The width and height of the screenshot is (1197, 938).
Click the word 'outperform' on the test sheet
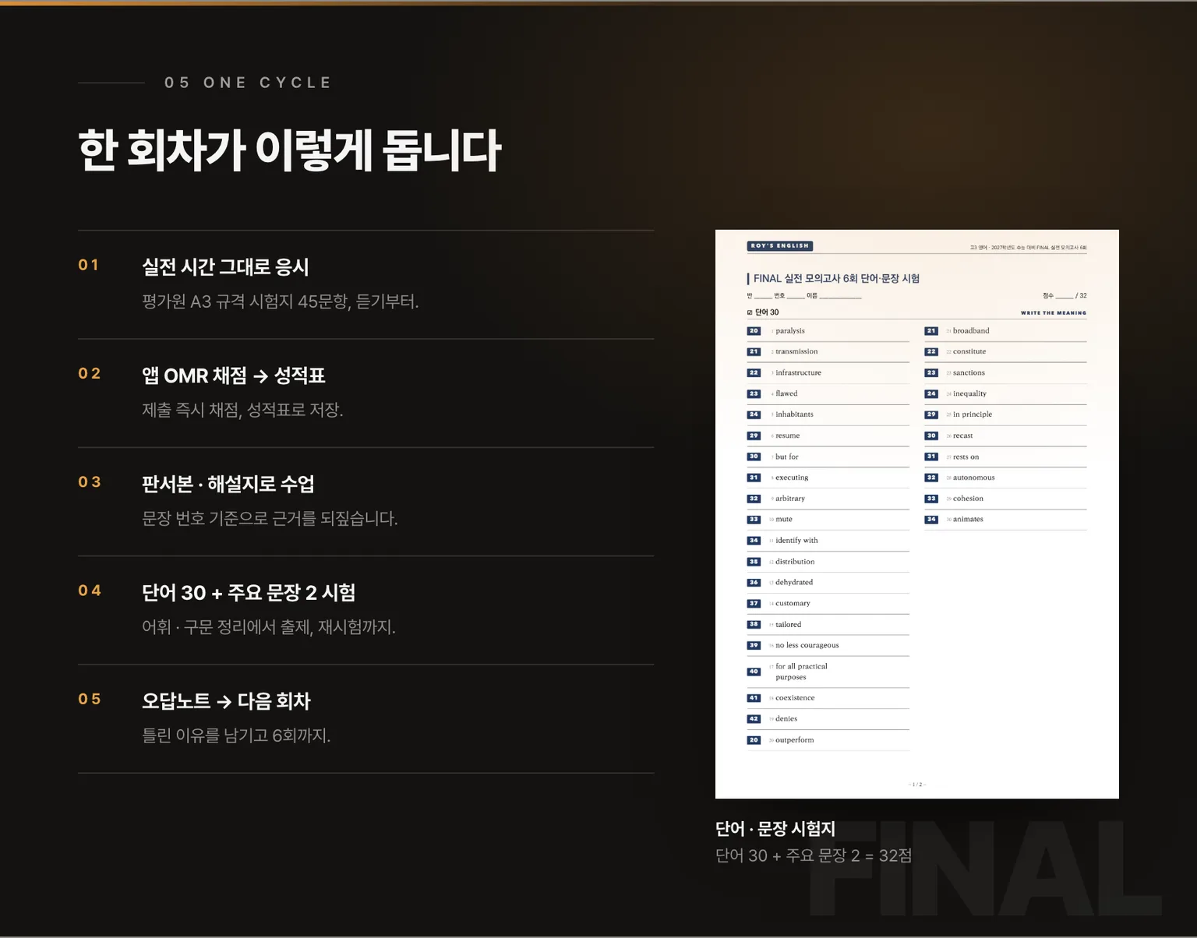tap(794, 740)
